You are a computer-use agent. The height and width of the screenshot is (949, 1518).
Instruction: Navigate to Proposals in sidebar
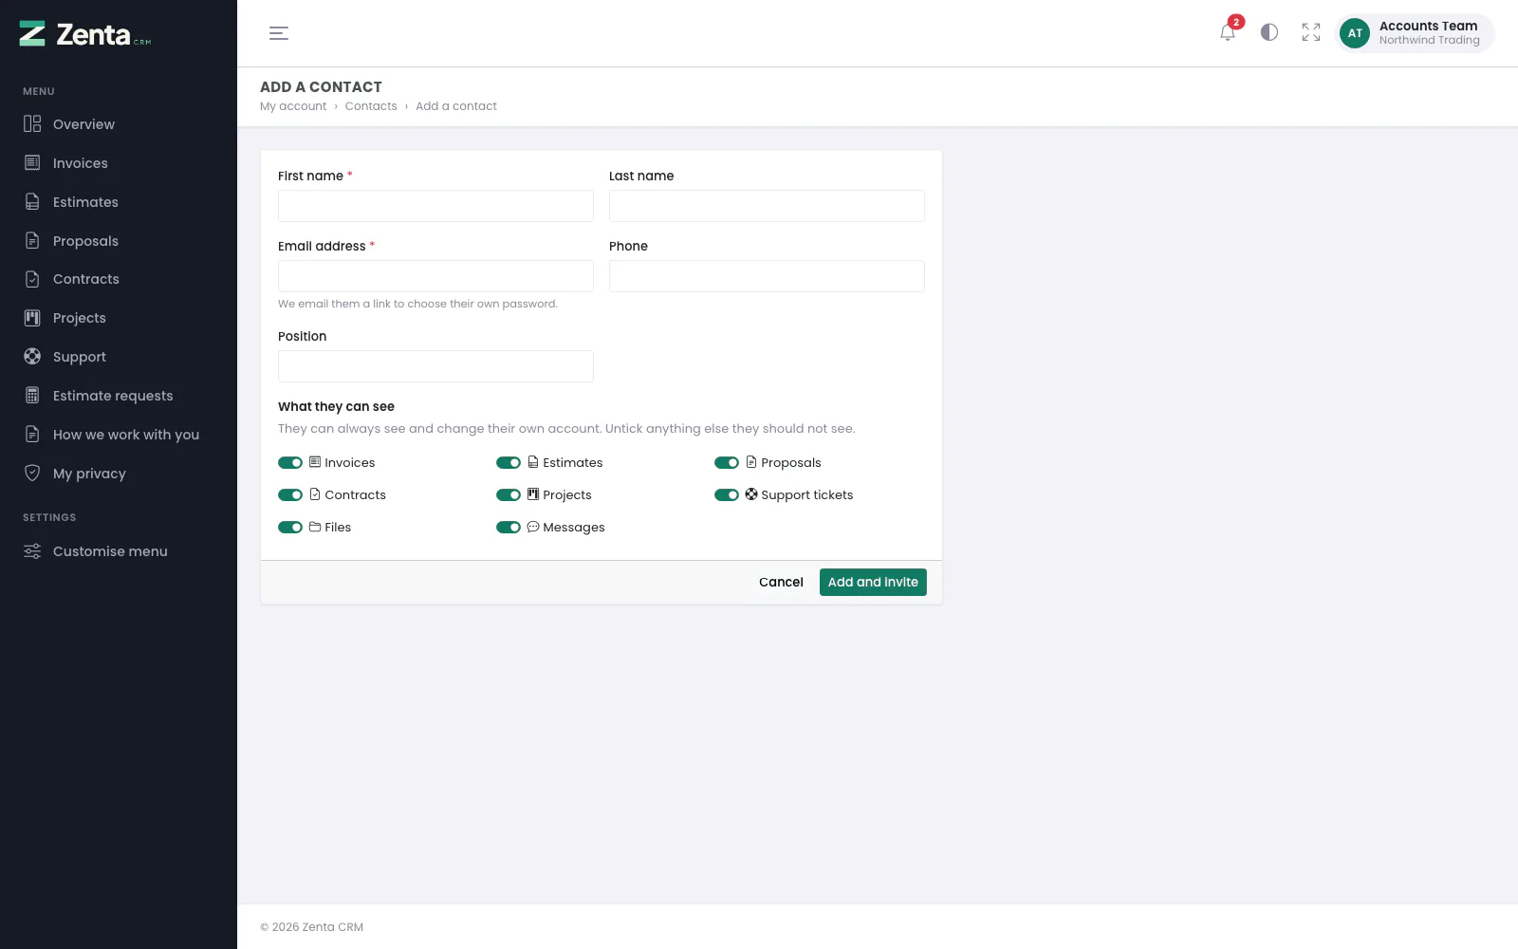119,241
